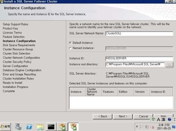Open Action Center flag icon
The width and height of the screenshot is (176, 131).
click(141, 127)
